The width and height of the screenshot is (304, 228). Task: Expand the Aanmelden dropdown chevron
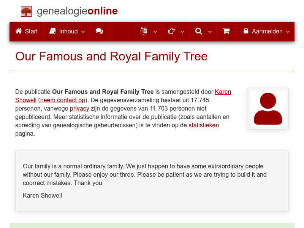point(288,32)
